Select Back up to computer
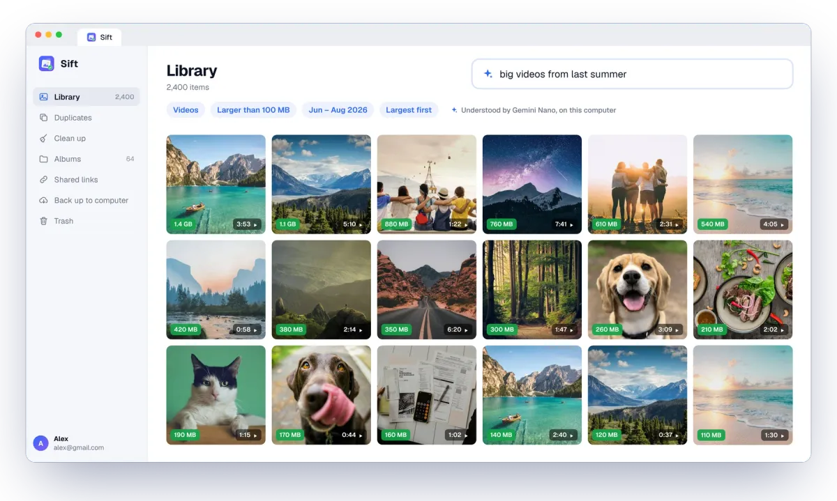Viewport: 837px width, 501px height. (x=86, y=200)
